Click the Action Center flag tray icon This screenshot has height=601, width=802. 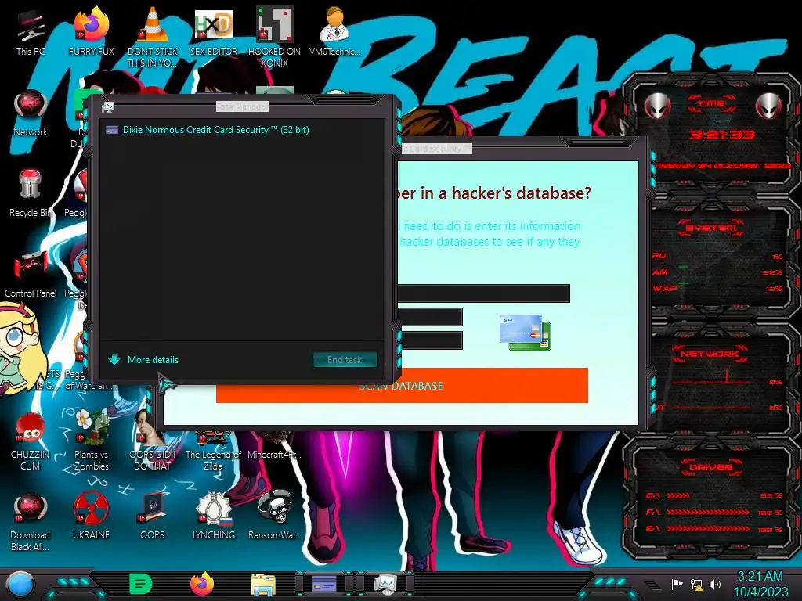[677, 584]
